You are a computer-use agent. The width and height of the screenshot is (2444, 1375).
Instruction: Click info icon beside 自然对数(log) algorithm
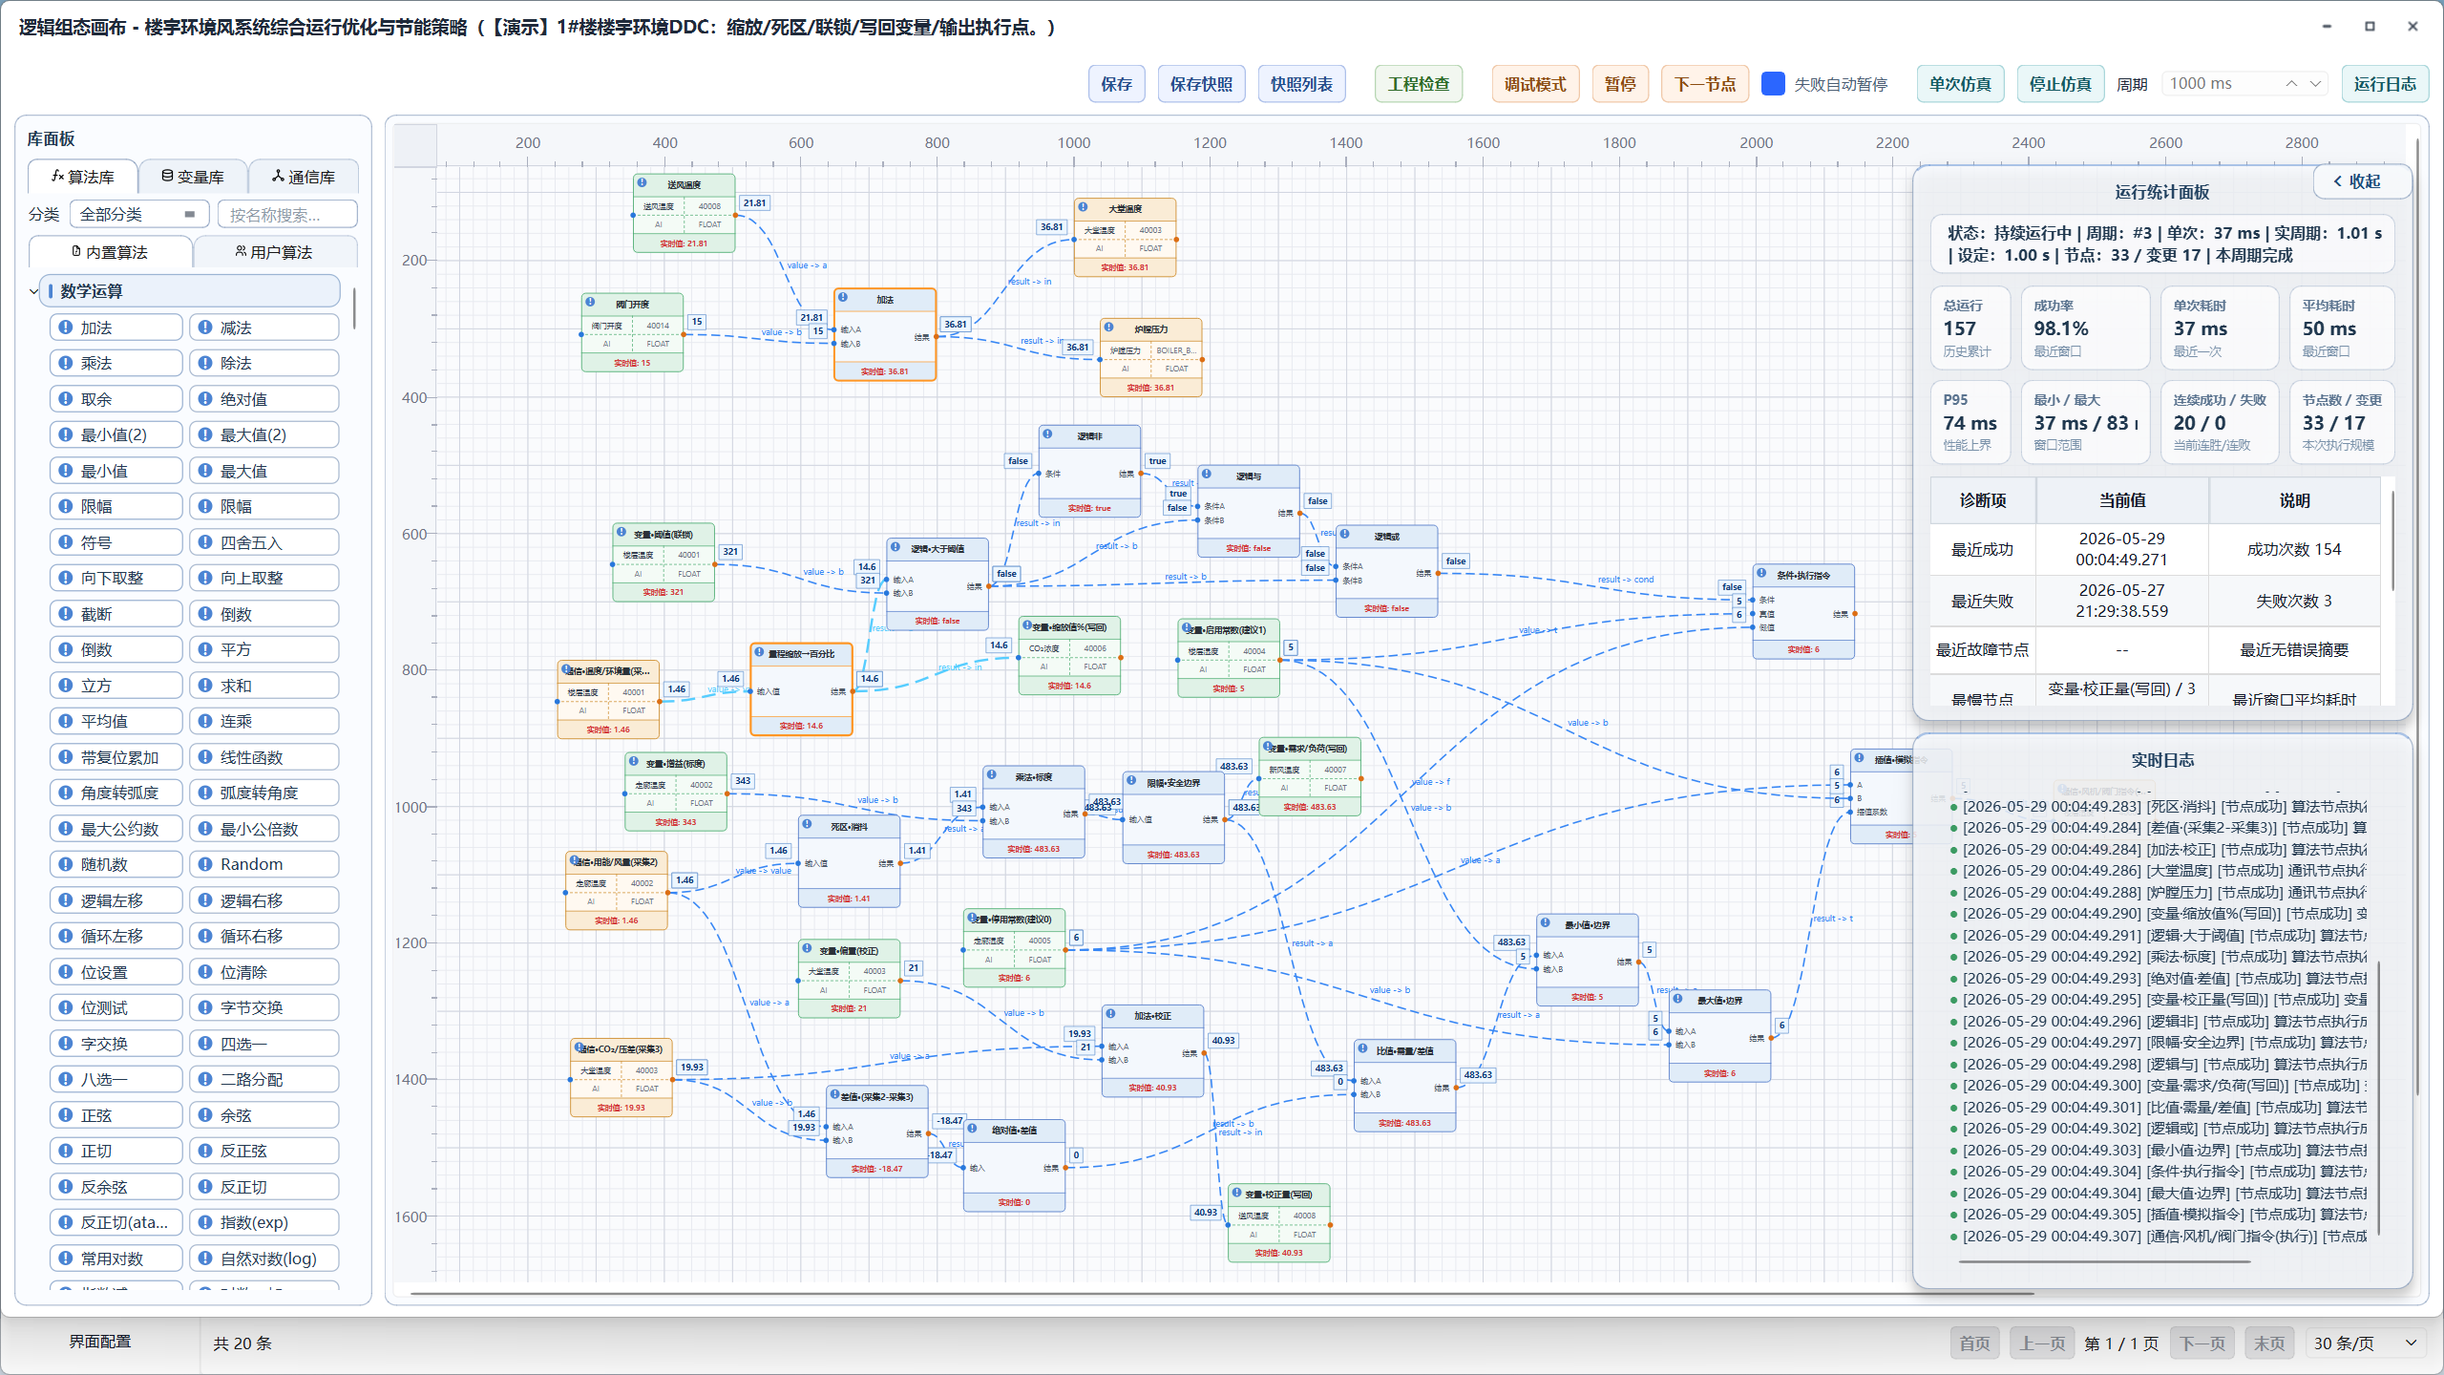[204, 1259]
